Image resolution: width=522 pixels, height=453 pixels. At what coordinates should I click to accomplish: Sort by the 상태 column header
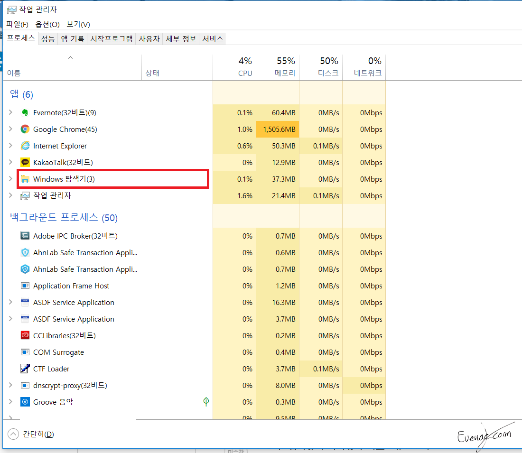(x=177, y=67)
